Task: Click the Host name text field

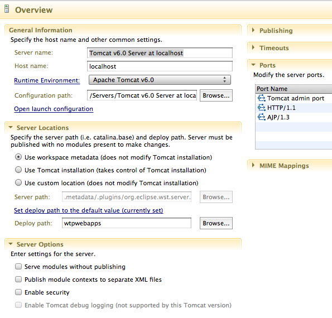Action: coord(160,66)
